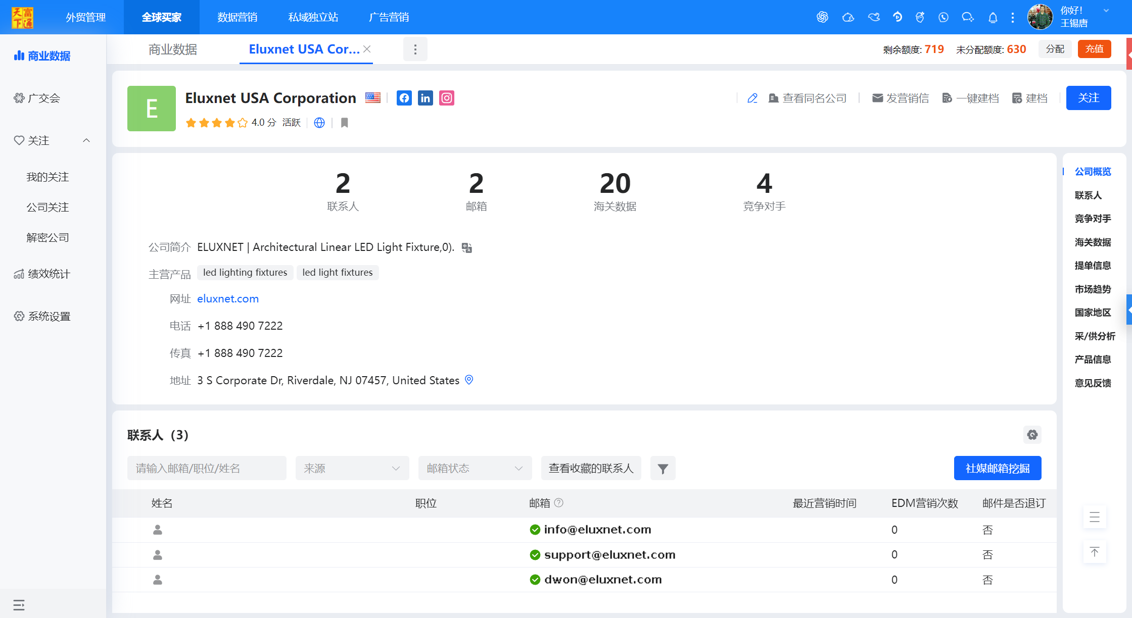This screenshot has height=618, width=1132.
Task: Switch to the 全球买家 menu
Action: (162, 17)
